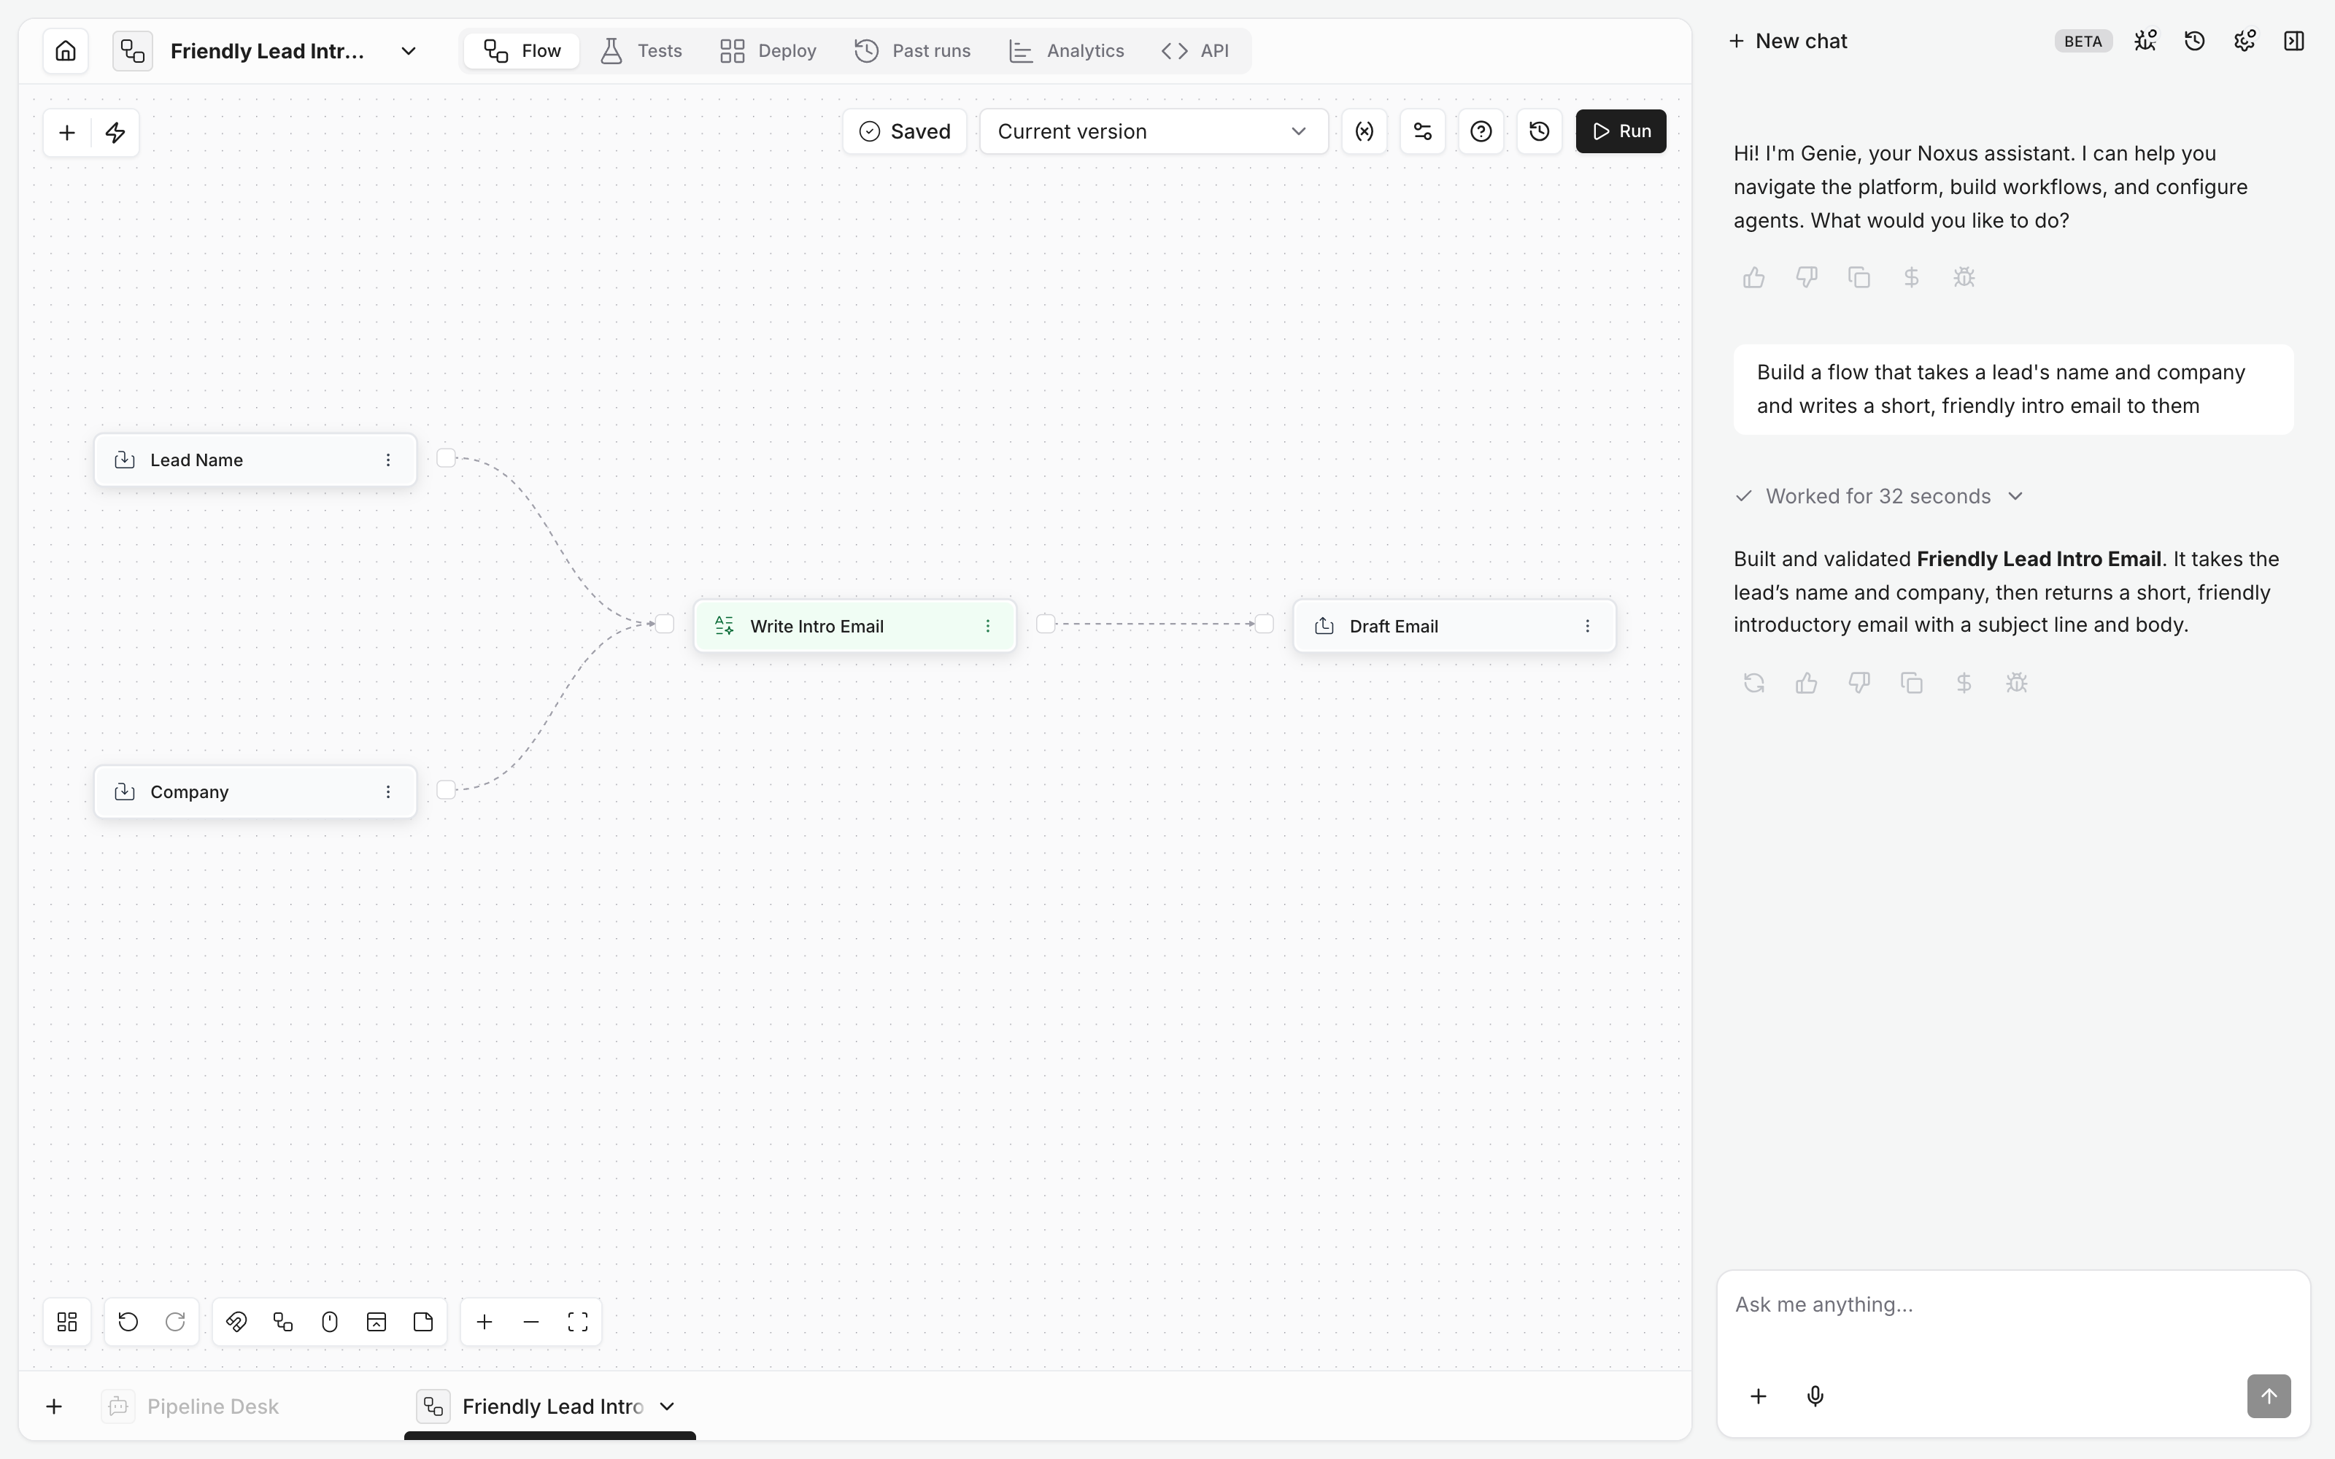
Task: Click the lightning bolt trigger icon
Action: [115, 132]
